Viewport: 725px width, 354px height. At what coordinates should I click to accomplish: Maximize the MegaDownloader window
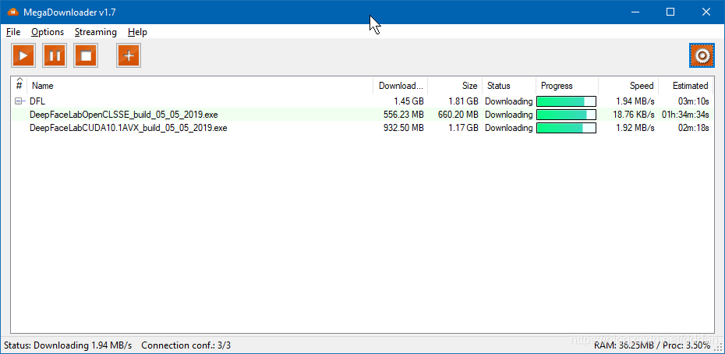(670, 12)
